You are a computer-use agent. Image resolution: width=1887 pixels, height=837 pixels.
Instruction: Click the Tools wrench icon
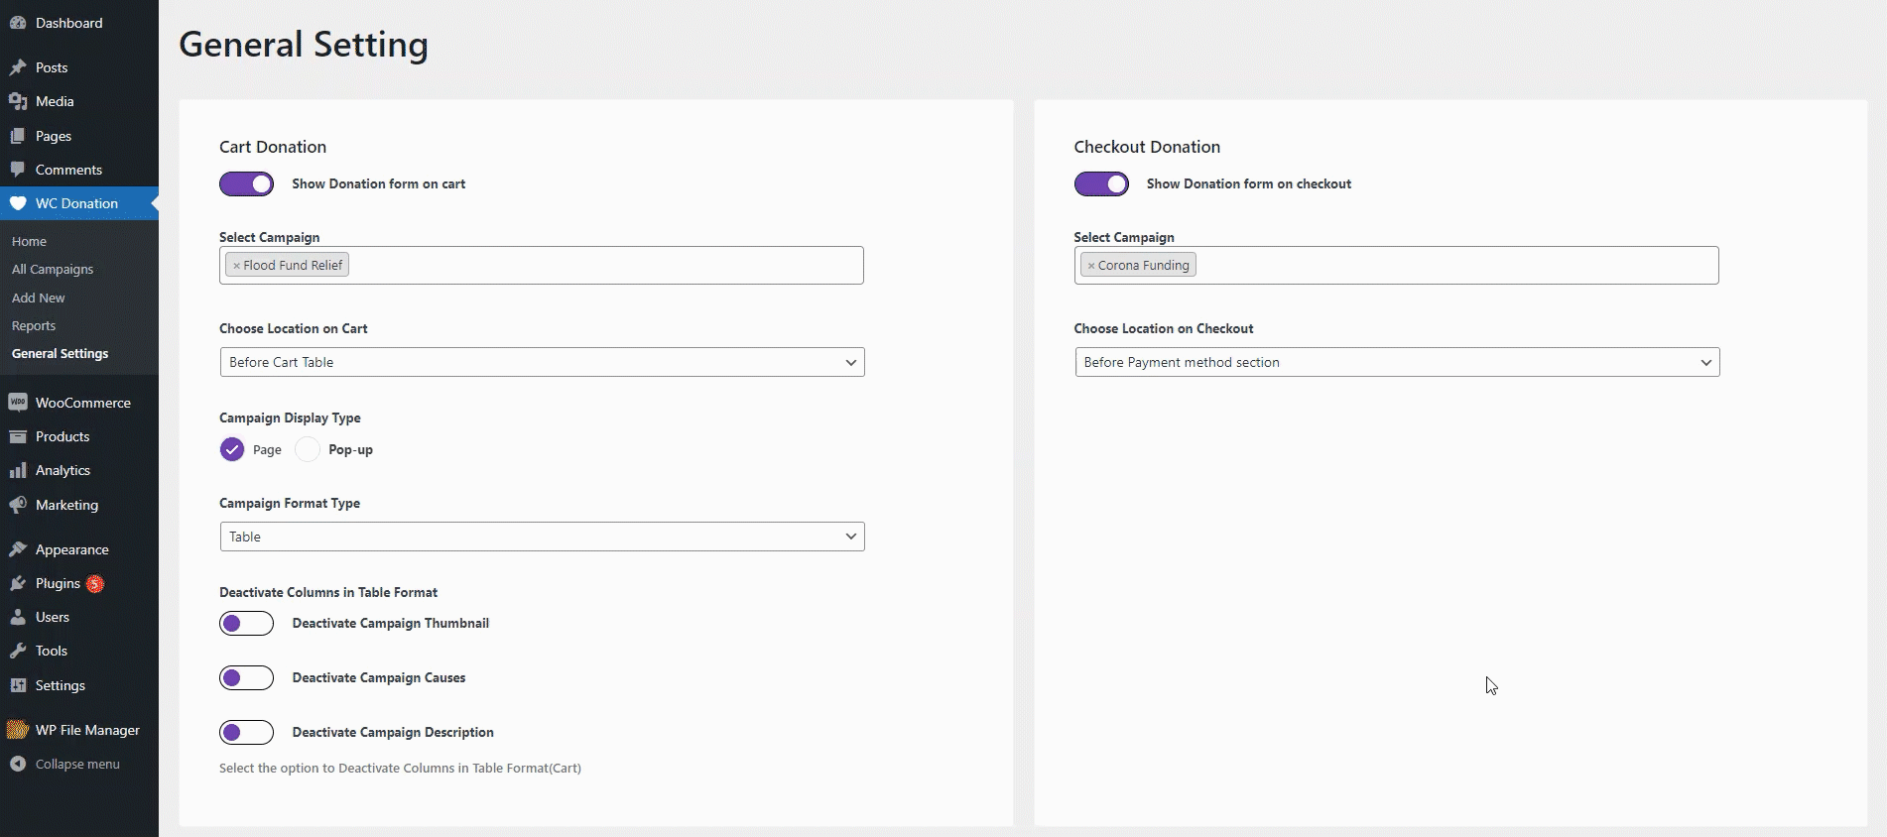point(18,651)
